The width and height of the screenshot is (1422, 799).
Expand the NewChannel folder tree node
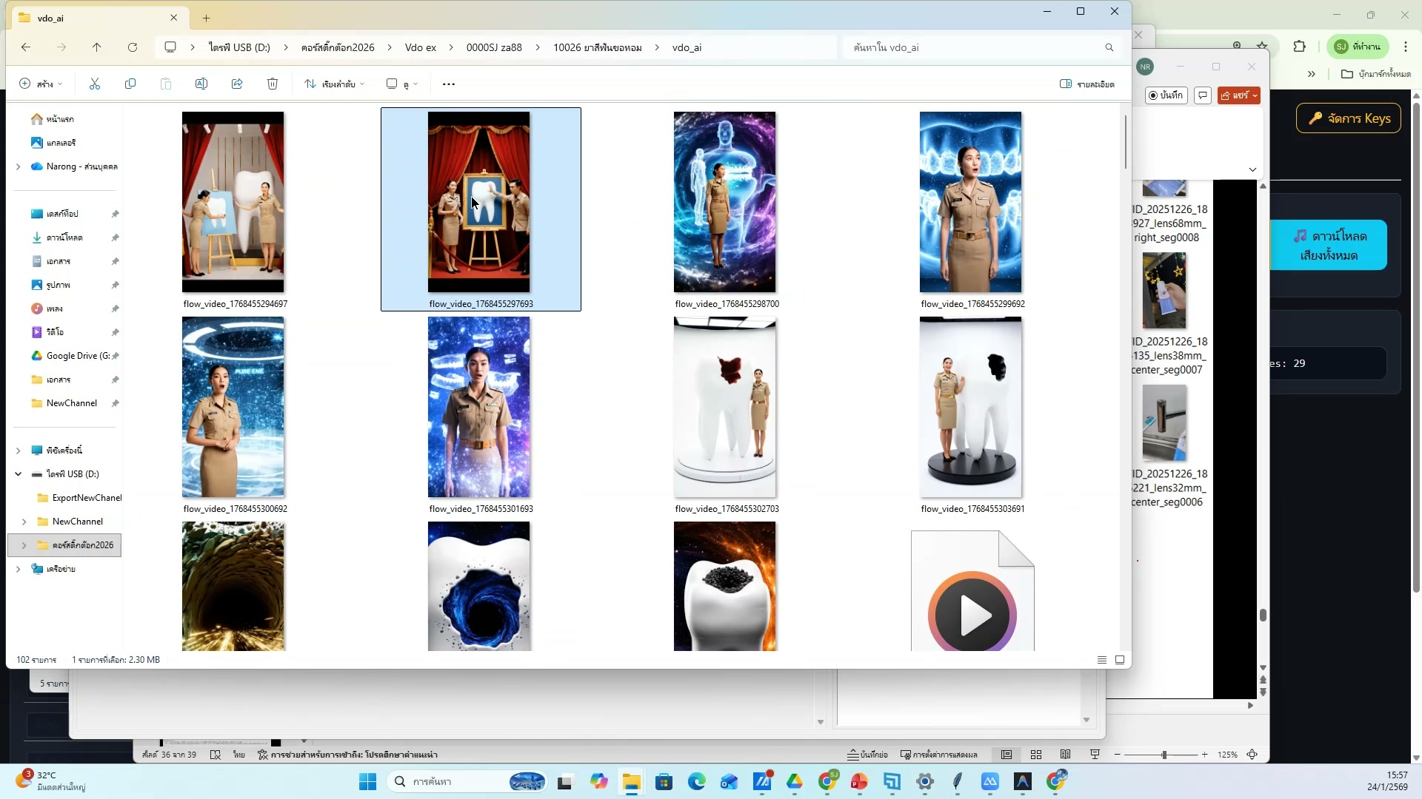tap(24, 522)
